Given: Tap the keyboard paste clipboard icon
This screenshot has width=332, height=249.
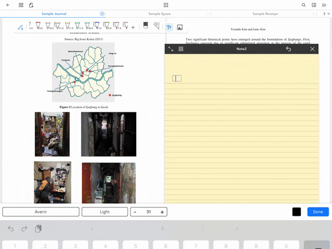Looking at the screenshot, I should coord(38,229).
